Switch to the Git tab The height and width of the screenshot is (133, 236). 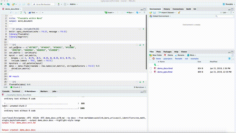(x=195, y=9)
